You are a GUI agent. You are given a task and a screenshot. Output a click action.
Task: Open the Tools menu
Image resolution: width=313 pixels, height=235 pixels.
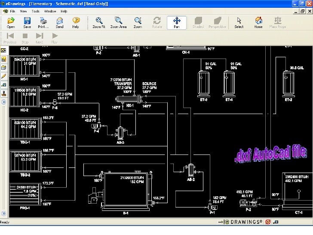click(35, 11)
